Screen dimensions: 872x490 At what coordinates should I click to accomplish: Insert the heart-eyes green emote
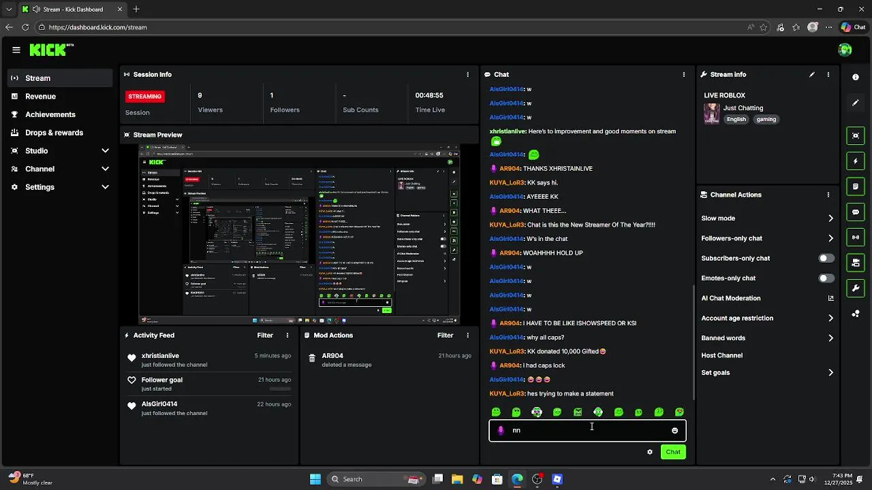(679, 412)
